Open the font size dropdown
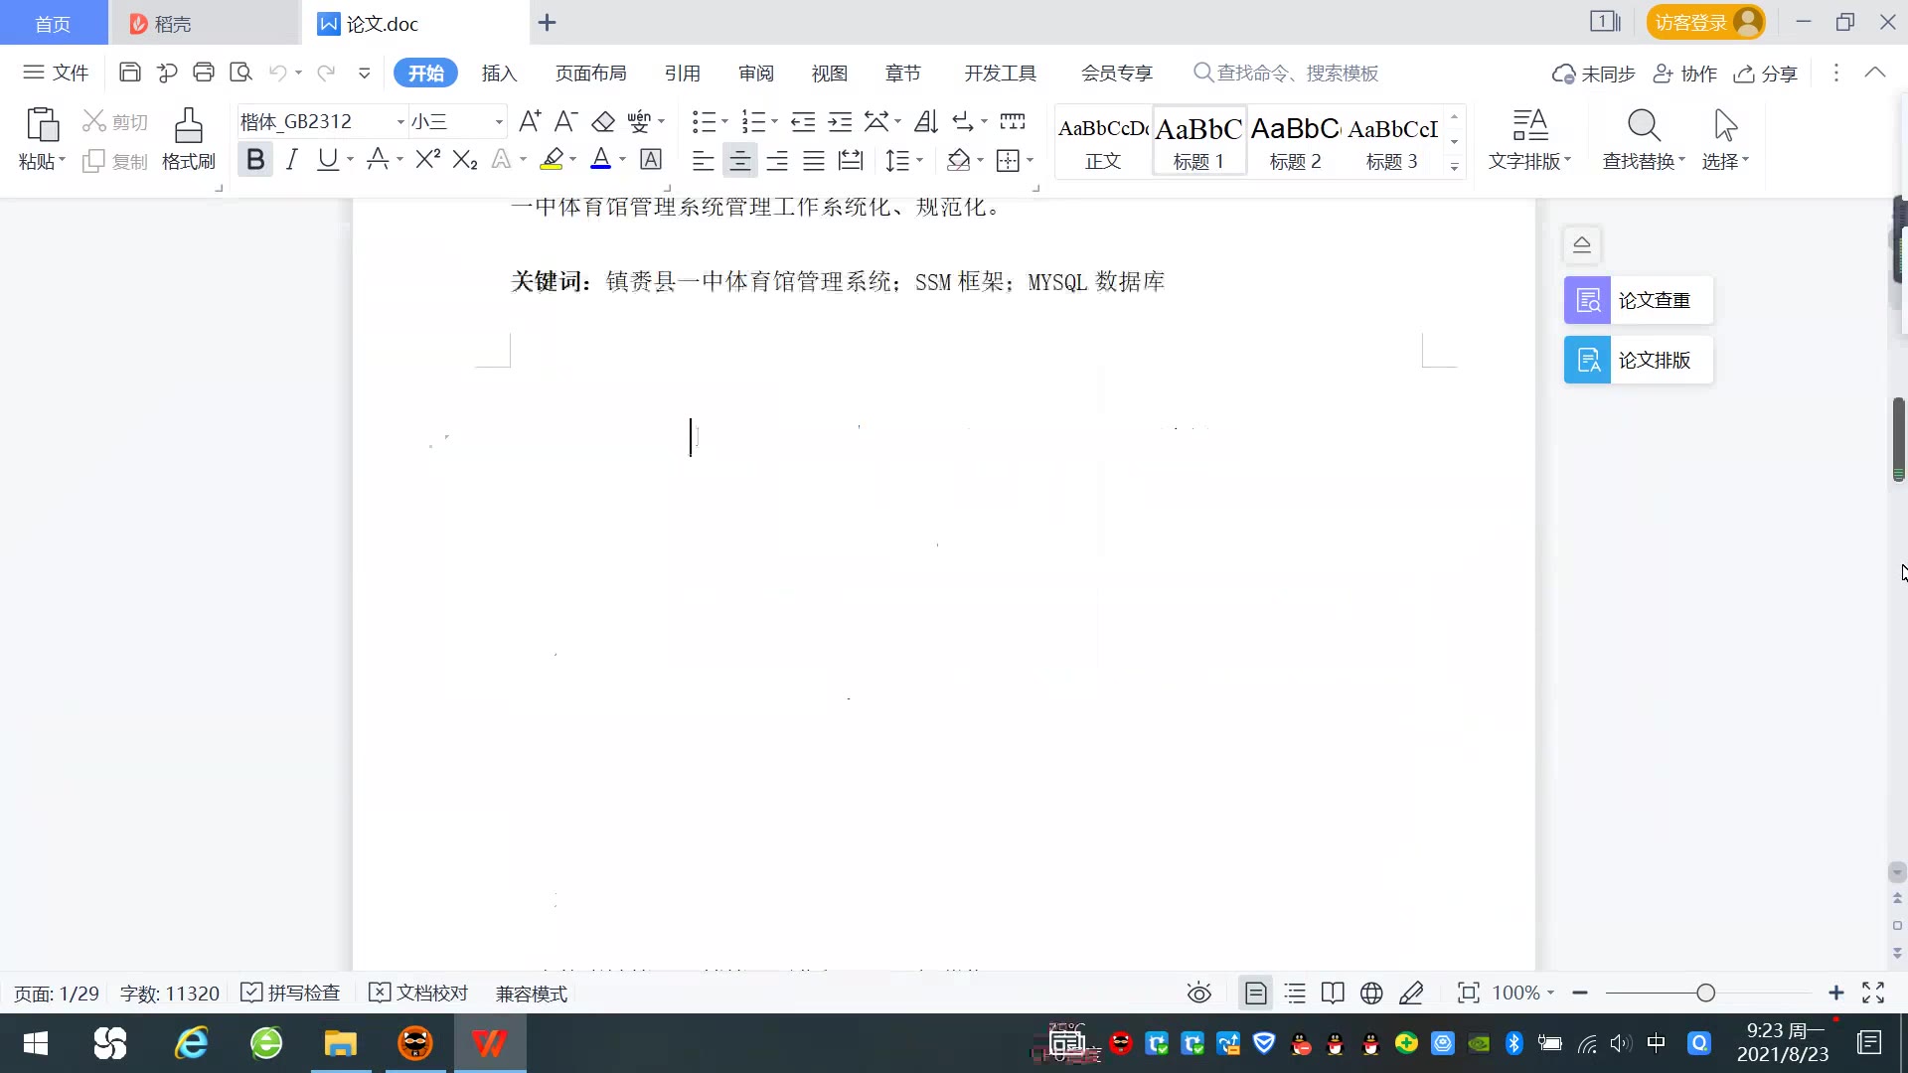 click(x=499, y=122)
